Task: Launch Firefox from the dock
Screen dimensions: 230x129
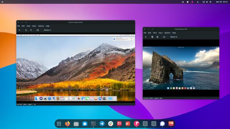Action: 68,124
